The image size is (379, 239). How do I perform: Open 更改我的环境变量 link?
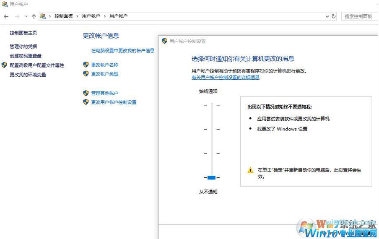point(28,75)
